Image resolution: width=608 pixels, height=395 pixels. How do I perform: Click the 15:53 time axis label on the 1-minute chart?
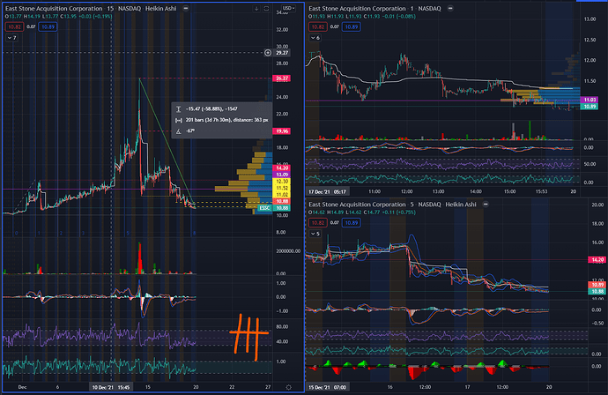(541, 191)
